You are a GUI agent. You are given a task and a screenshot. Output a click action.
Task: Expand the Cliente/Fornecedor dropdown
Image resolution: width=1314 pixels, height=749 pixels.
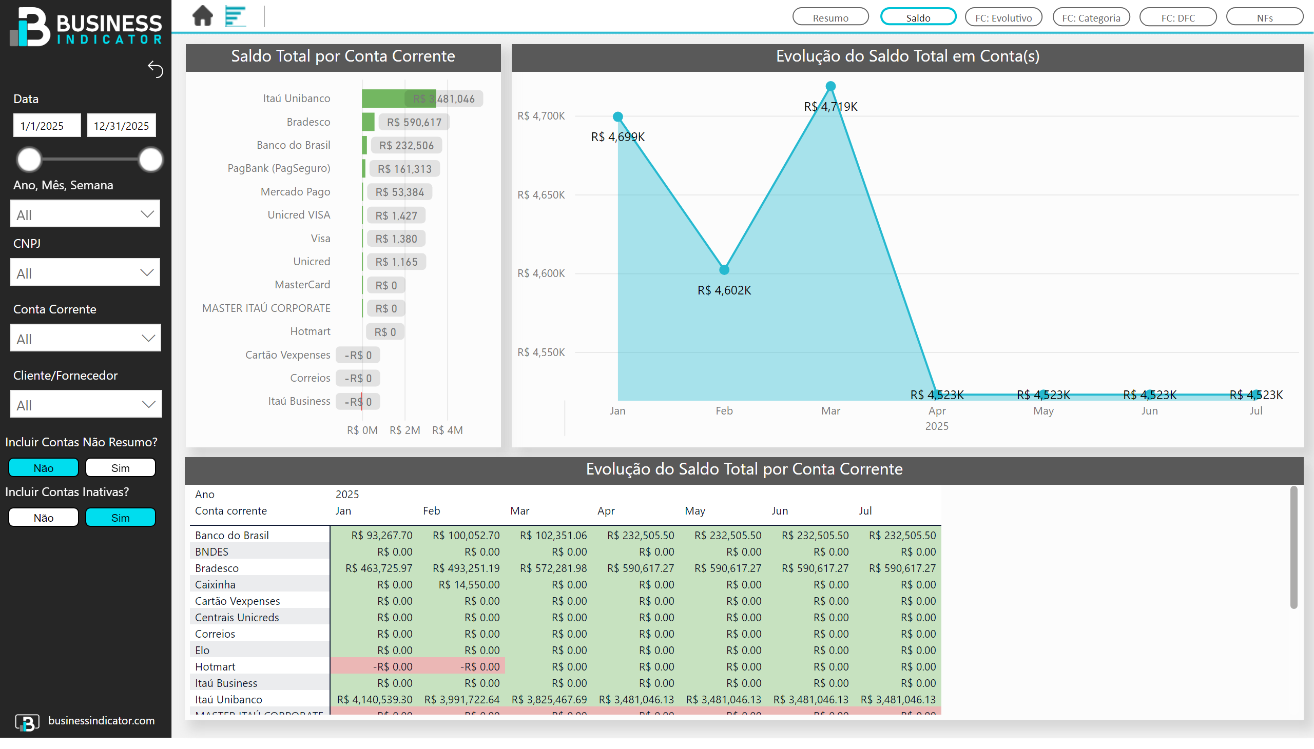(x=85, y=405)
